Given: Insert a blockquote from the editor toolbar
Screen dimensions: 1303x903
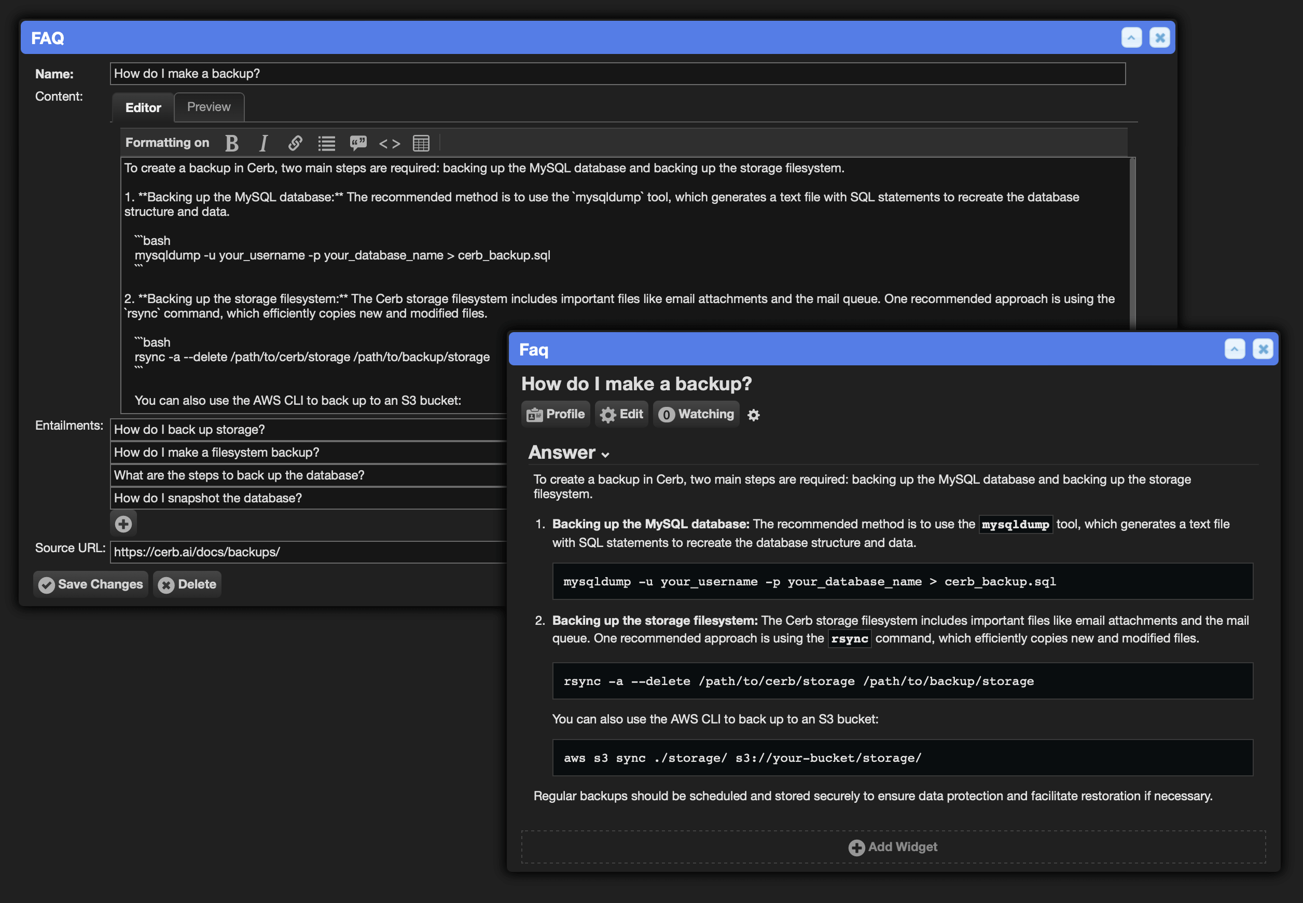Looking at the screenshot, I should [x=358, y=143].
